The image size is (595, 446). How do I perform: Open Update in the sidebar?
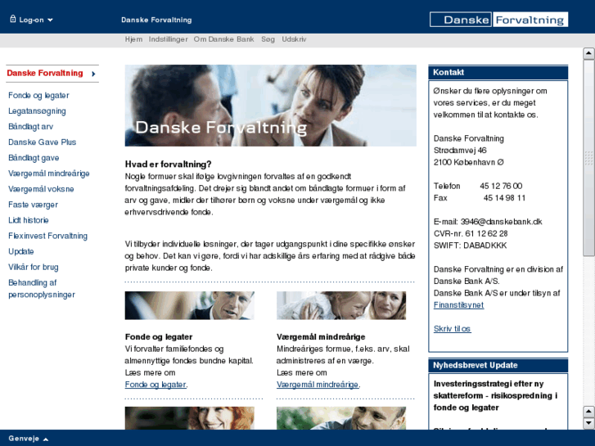(21, 251)
